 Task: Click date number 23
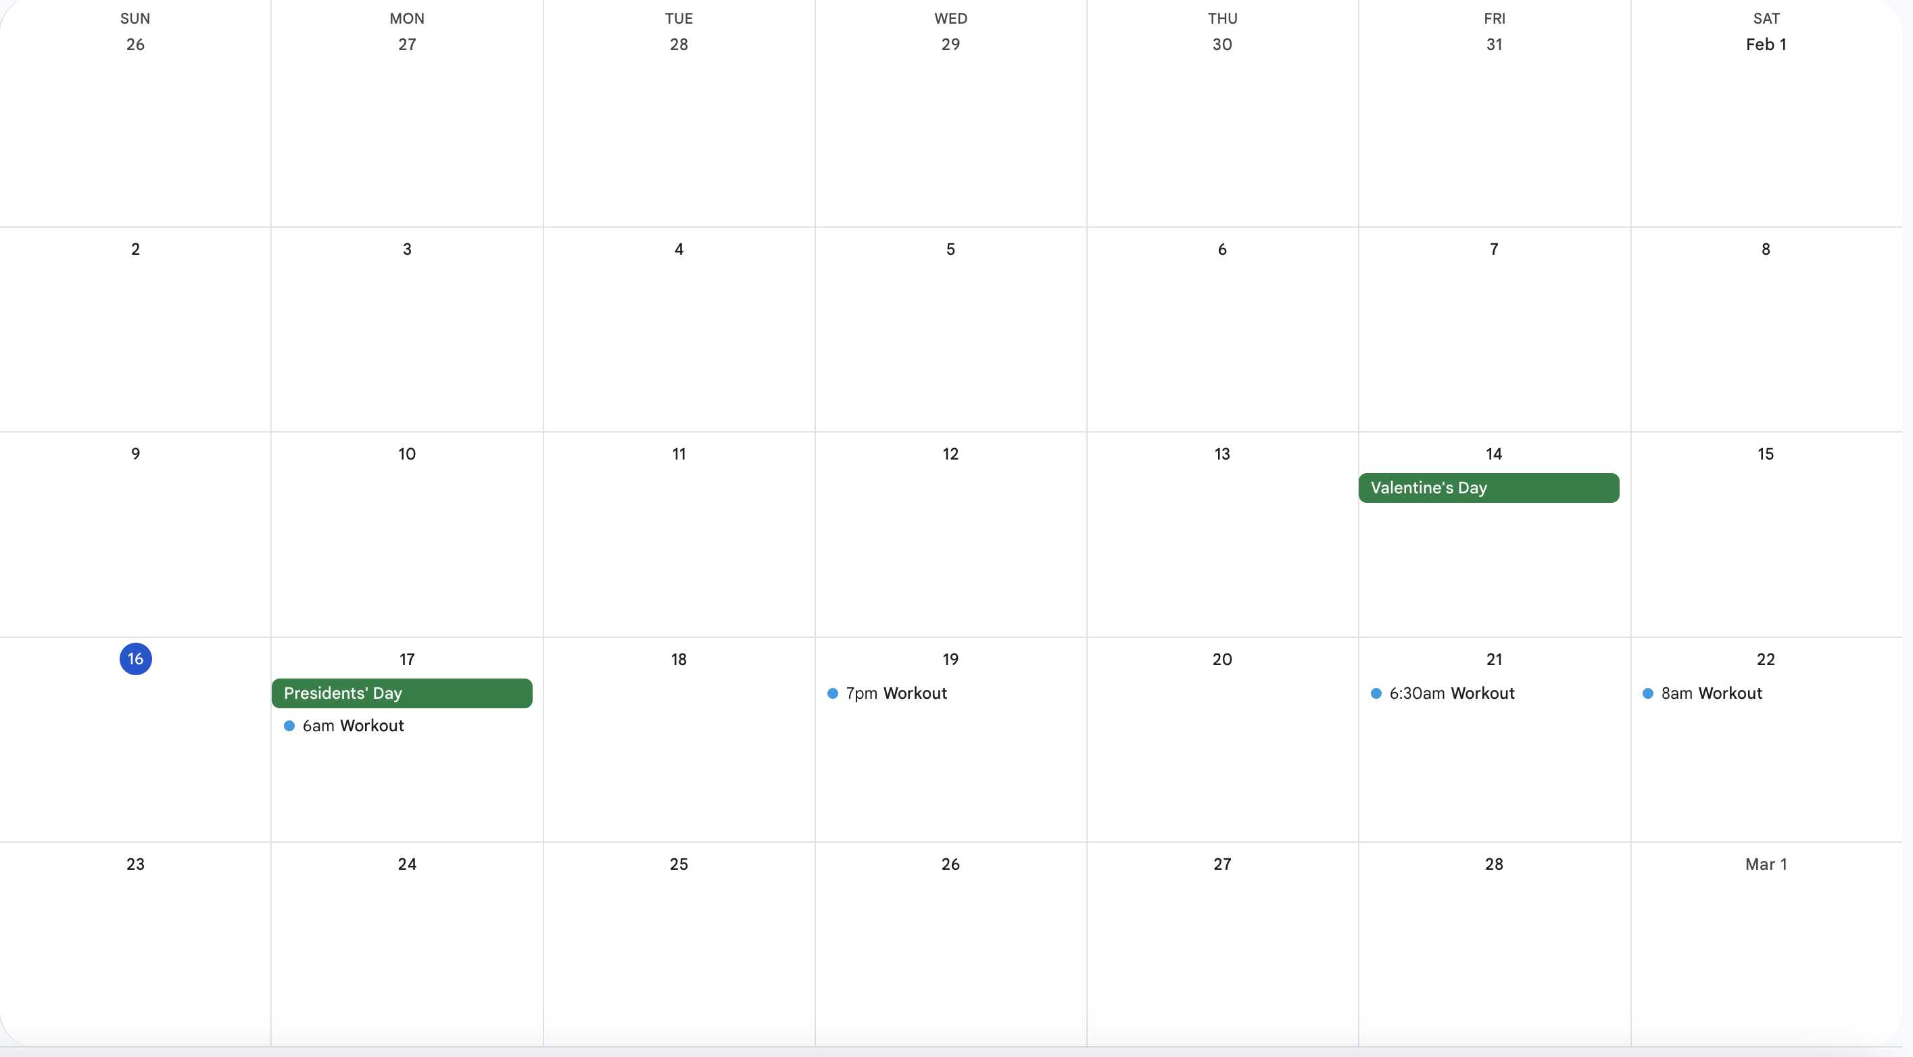135,864
